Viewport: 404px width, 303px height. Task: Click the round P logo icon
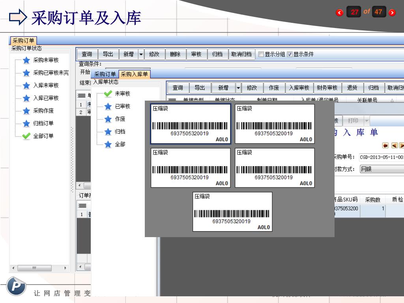pyautogui.click(x=16, y=286)
